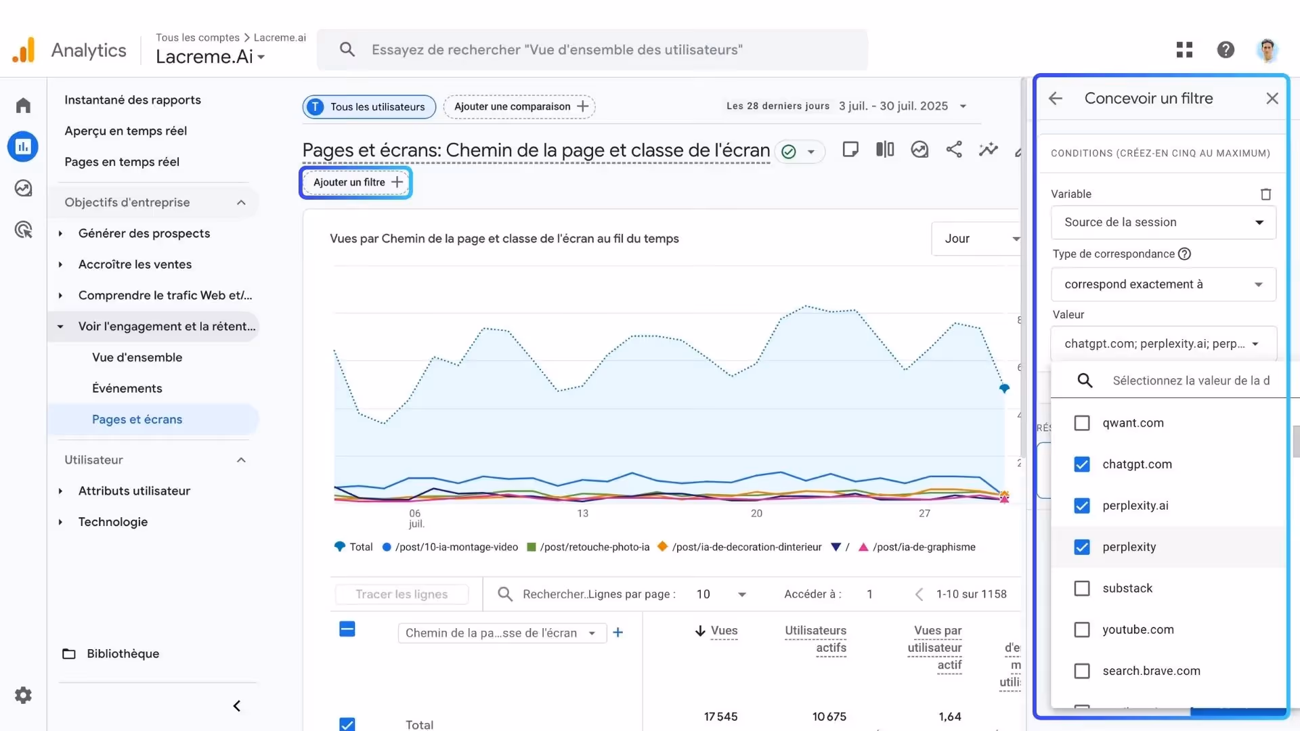Check the qwant.com checkbox
Viewport: 1300px width, 731px height.
(x=1082, y=423)
